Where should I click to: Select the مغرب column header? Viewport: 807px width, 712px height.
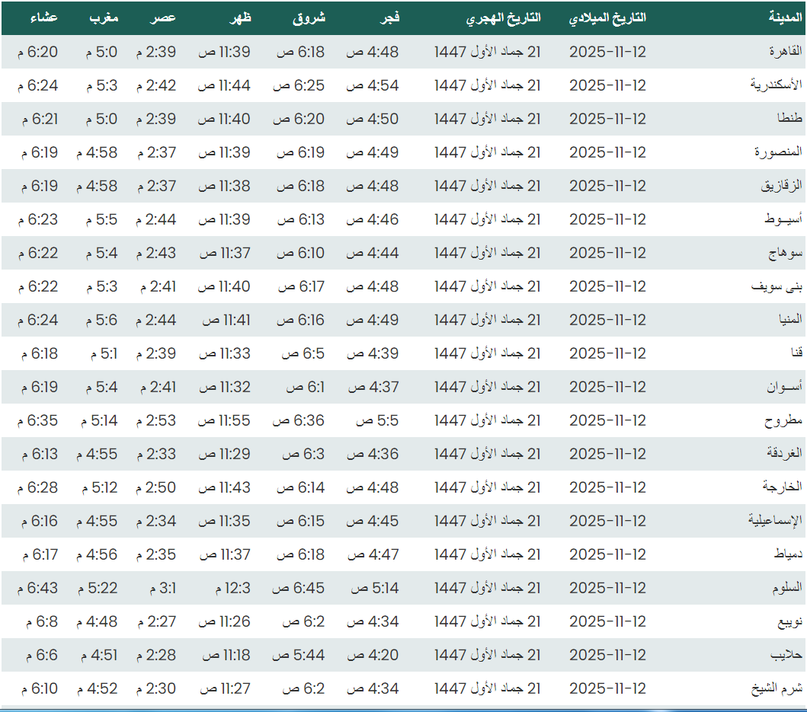coord(103,18)
